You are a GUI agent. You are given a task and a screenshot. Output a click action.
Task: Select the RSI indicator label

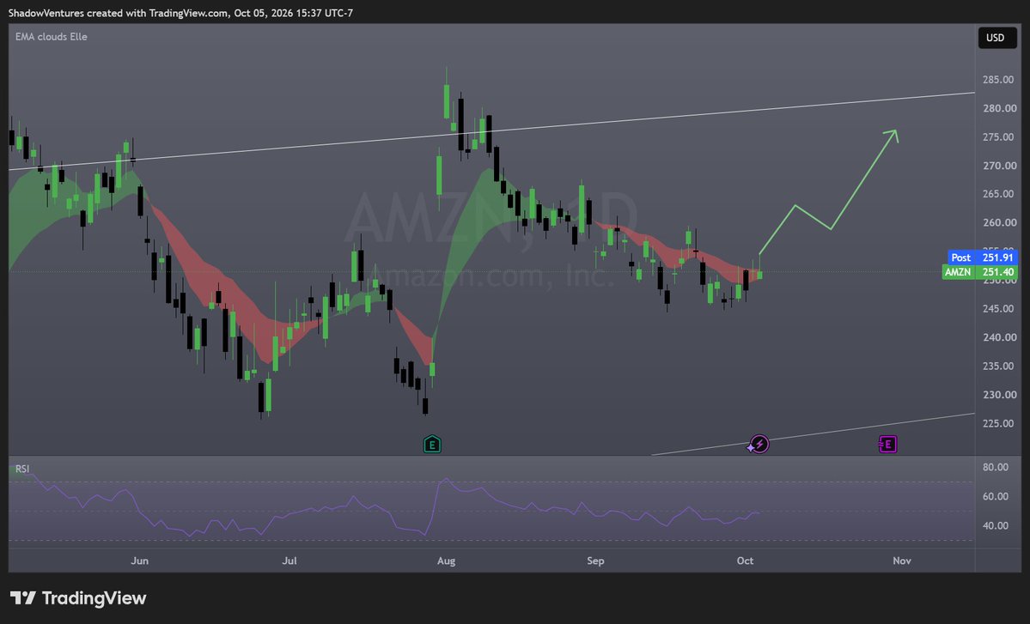22,469
